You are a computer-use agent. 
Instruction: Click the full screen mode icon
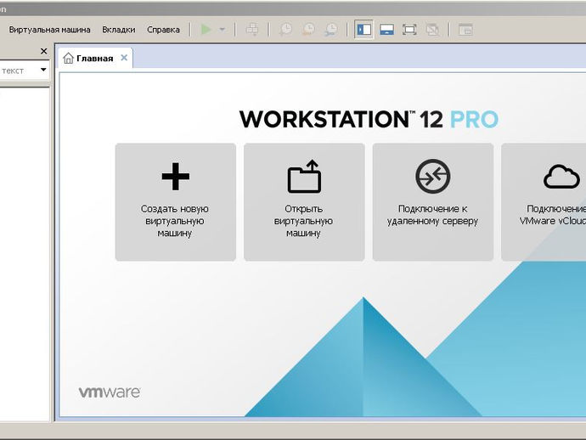tap(409, 30)
